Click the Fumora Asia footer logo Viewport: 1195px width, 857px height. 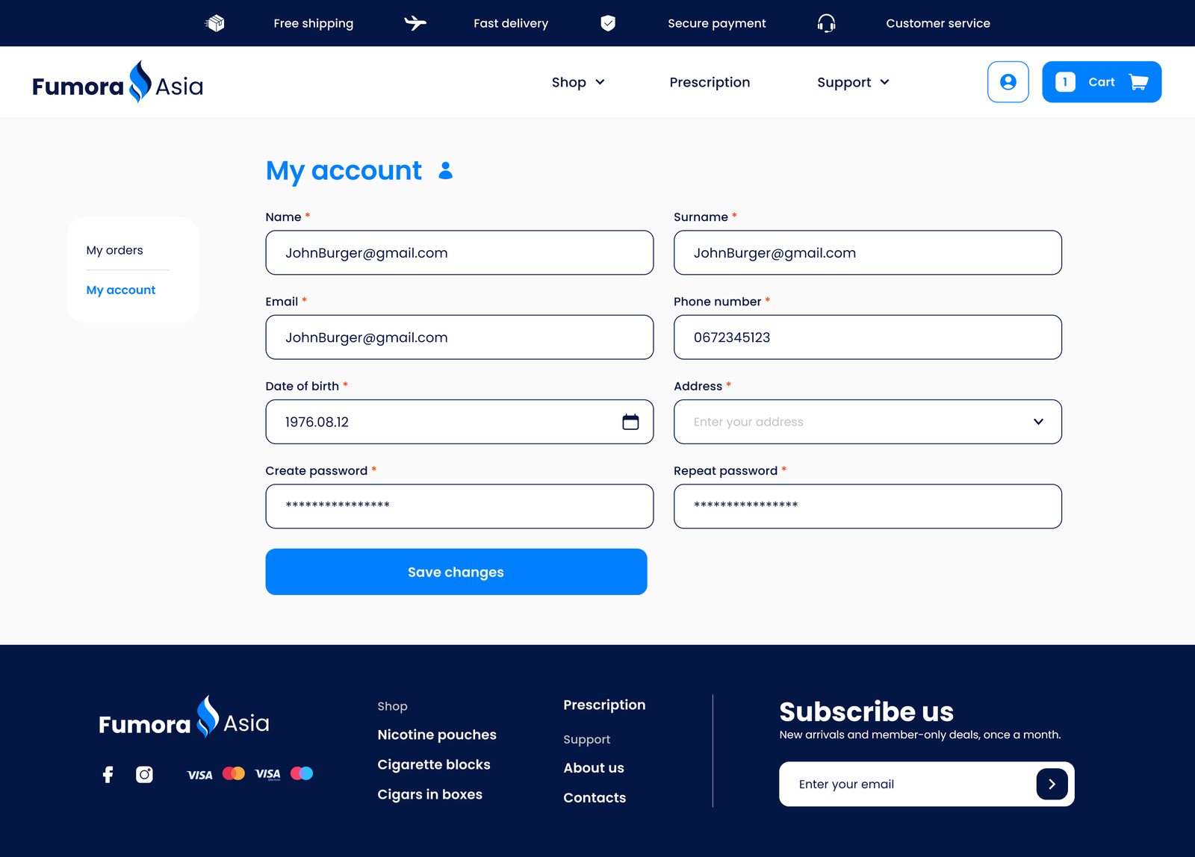(184, 717)
